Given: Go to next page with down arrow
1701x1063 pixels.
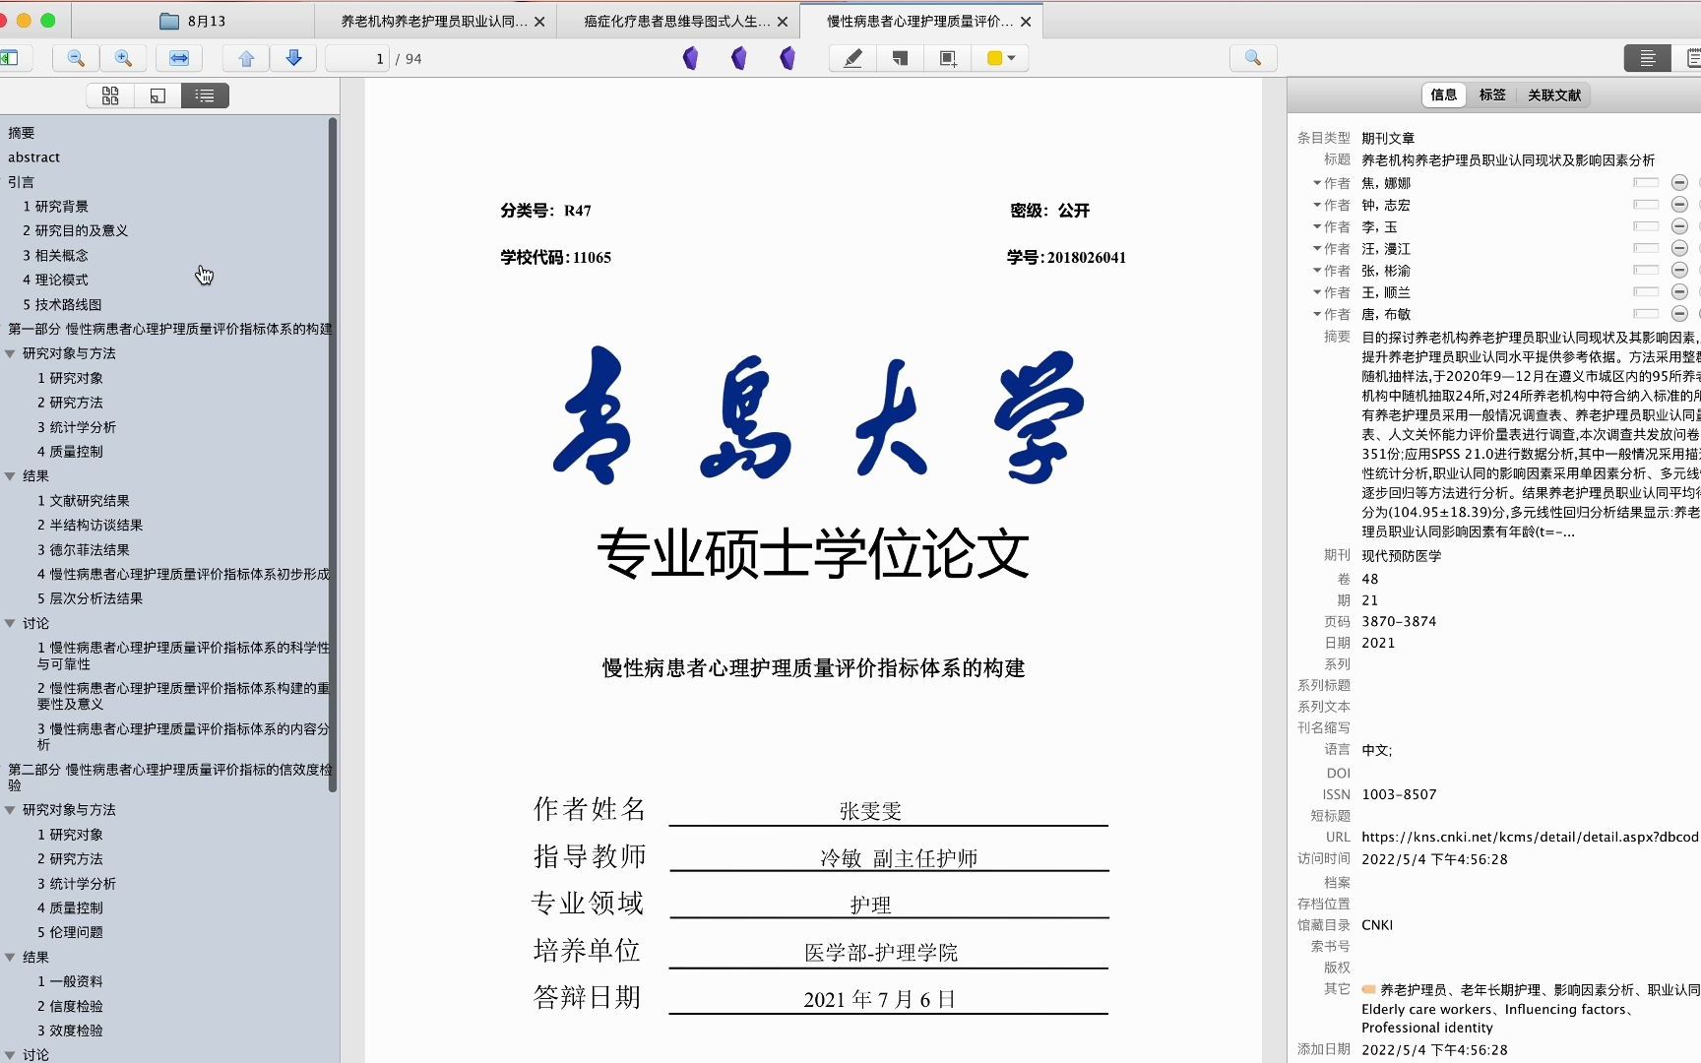Looking at the screenshot, I should [293, 58].
